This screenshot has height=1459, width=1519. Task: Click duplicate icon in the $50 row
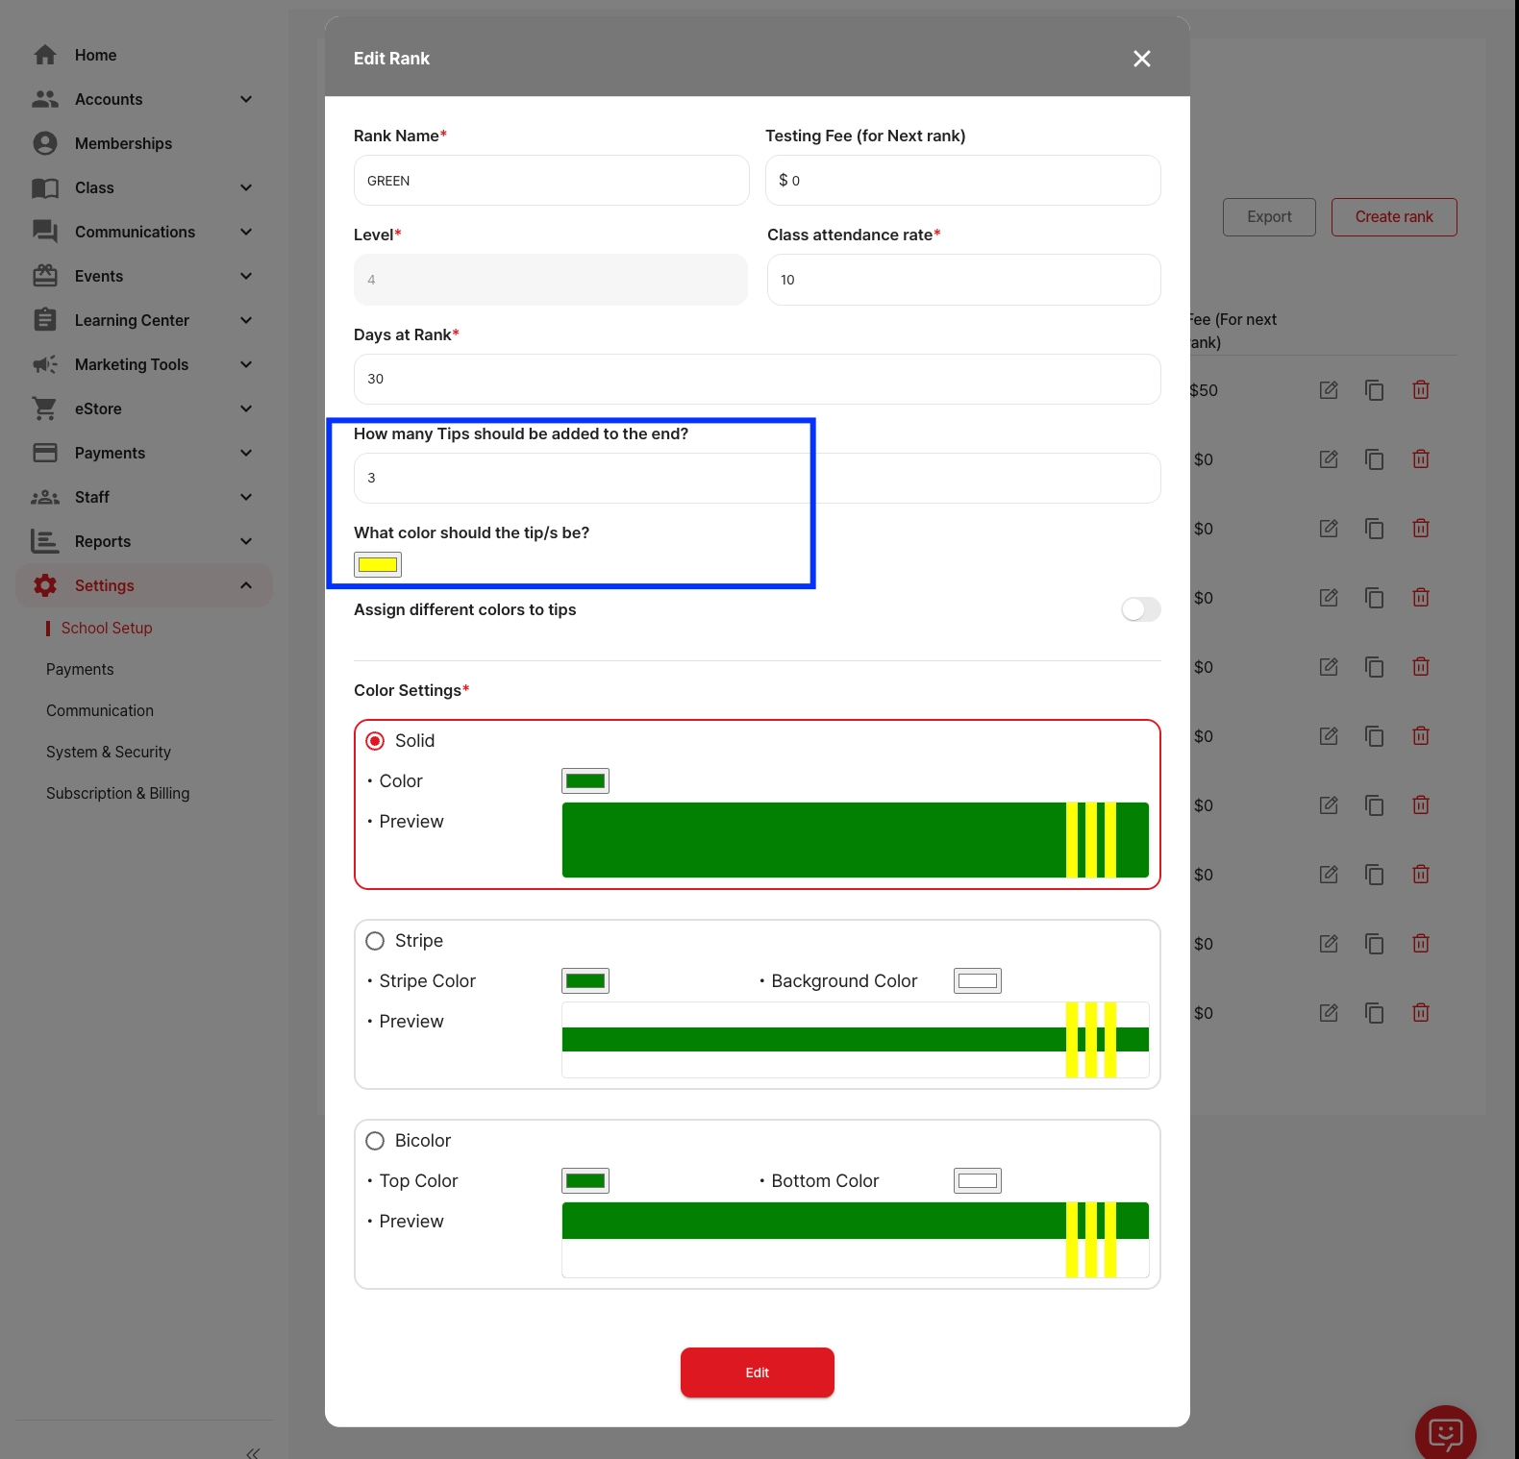[x=1375, y=389]
